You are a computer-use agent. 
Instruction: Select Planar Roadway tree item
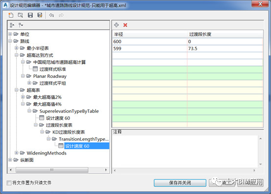tap(50, 76)
